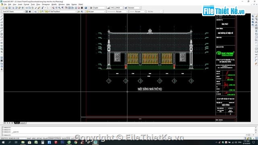This screenshot has width=258, height=145.
Task: Open the File menu
Action: (5, 4)
